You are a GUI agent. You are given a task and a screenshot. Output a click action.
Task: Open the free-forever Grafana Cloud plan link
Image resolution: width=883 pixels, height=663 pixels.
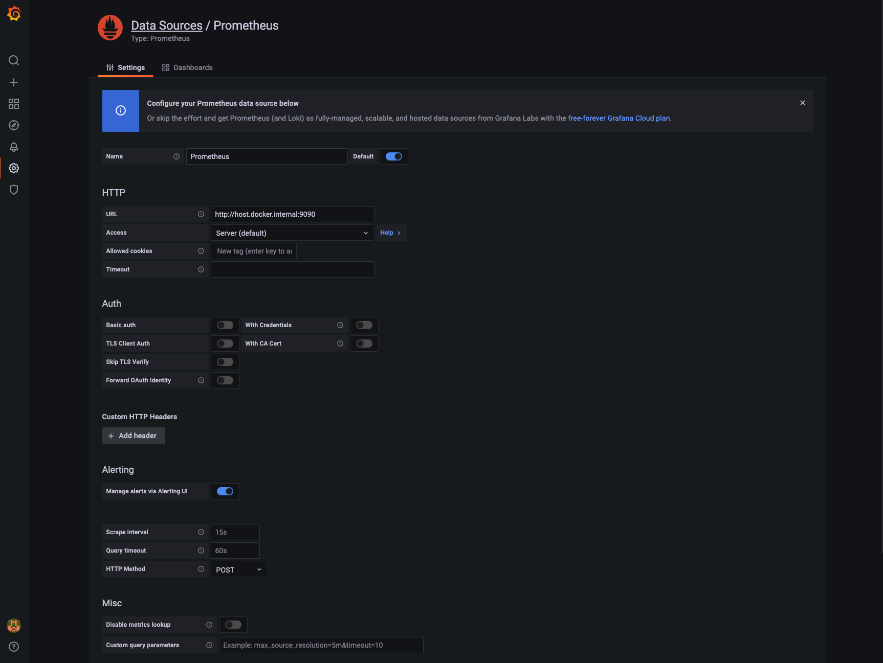[619, 118]
